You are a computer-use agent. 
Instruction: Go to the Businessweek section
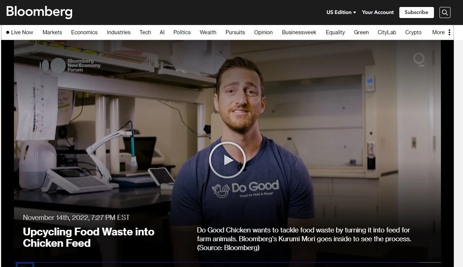(299, 32)
